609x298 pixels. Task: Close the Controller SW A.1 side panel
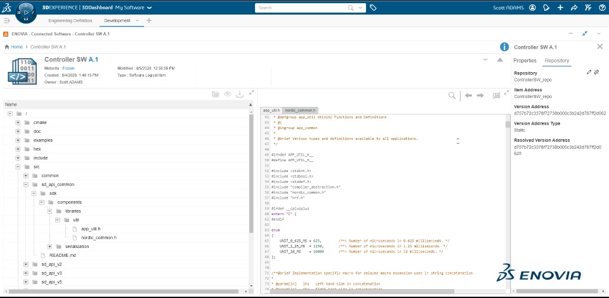pos(599,46)
